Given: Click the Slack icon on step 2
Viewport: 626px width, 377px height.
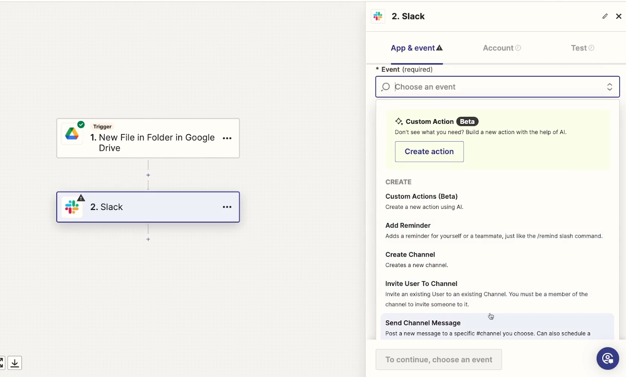Looking at the screenshot, I should pyautogui.click(x=72, y=207).
